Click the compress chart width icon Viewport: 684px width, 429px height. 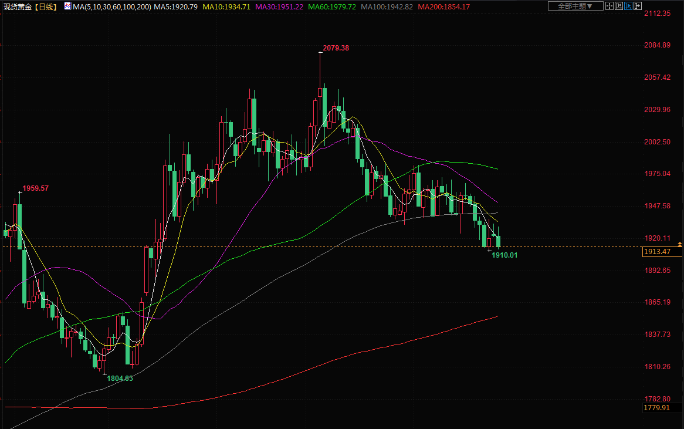pyautogui.click(x=619, y=6)
